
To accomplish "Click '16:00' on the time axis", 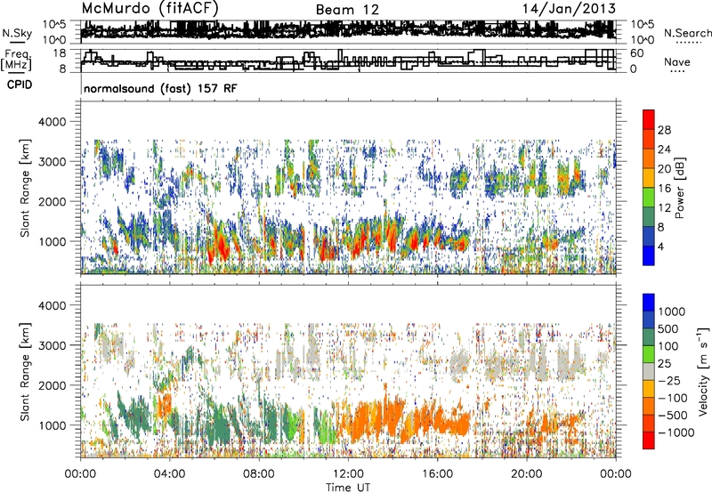I will coord(437,474).
